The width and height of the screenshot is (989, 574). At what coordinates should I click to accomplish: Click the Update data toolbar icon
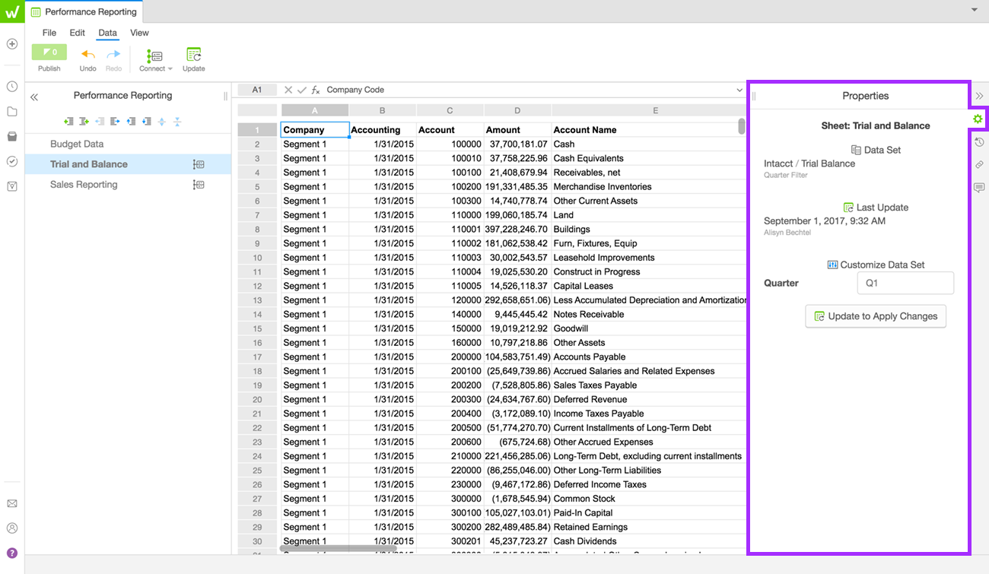click(193, 55)
